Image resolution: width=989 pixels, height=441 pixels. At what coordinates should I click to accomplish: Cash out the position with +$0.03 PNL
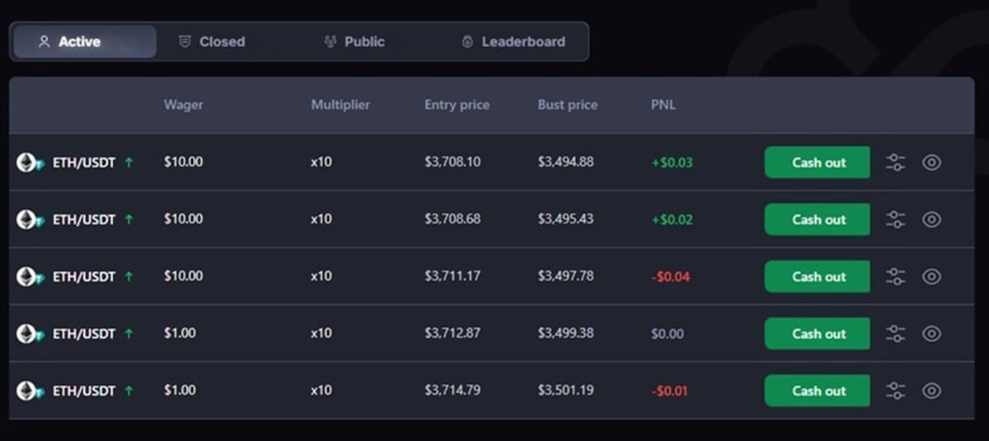click(817, 162)
